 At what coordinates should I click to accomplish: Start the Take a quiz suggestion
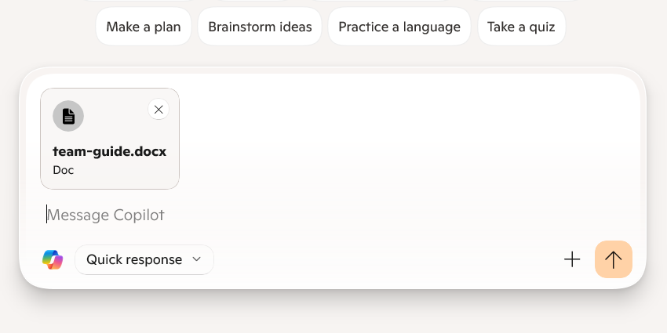pos(521,27)
